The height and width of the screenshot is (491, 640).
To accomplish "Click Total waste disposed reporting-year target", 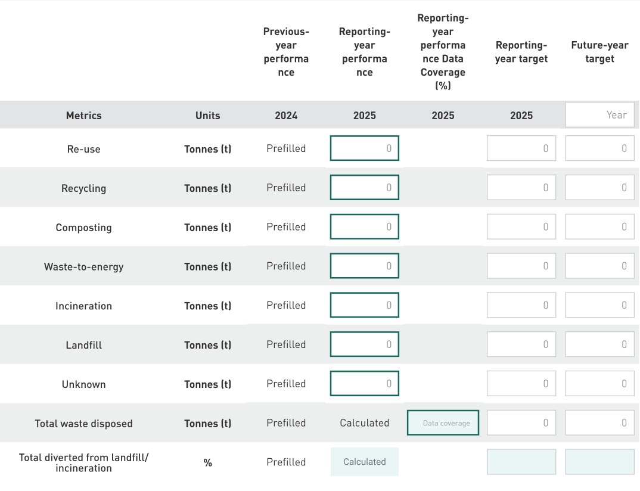I will [x=521, y=423].
